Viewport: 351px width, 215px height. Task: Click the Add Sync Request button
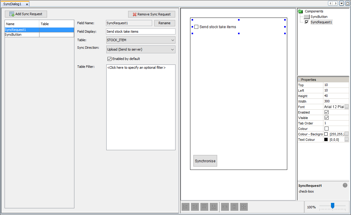point(26,14)
